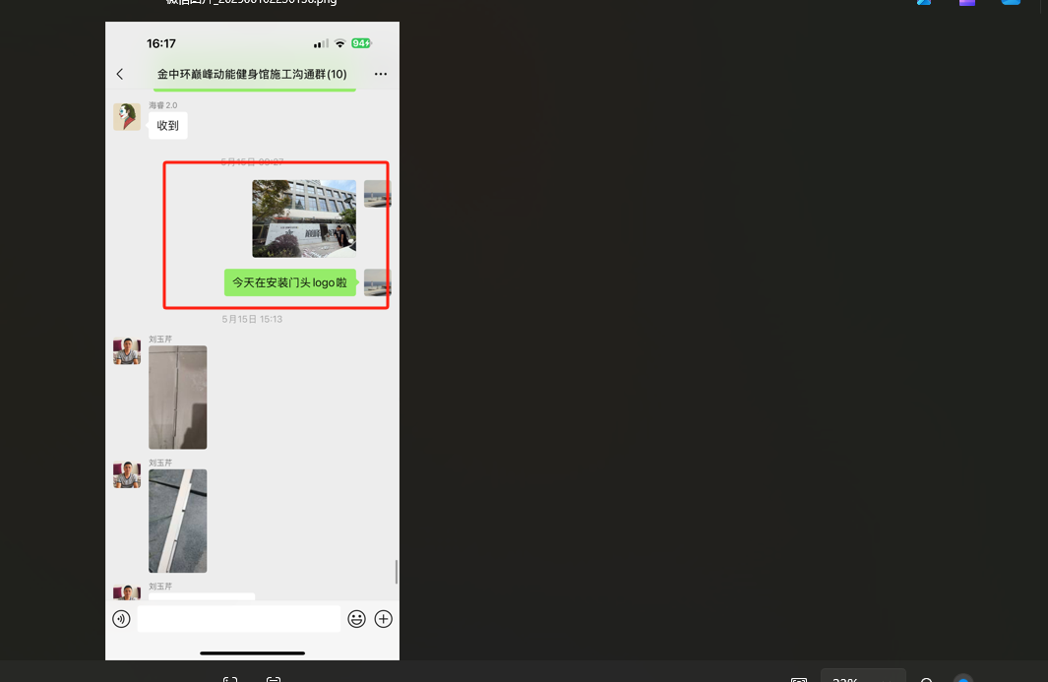The height and width of the screenshot is (682, 1048).
Task: Click the 5月15日 15:13 timestamp label
Action: 252,319
